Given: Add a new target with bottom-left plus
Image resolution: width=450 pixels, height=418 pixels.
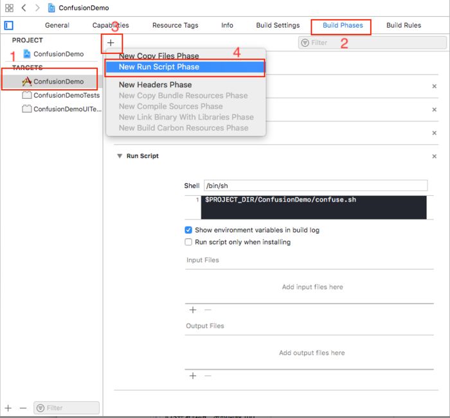Looking at the screenshot, I should tap(8, 408).
